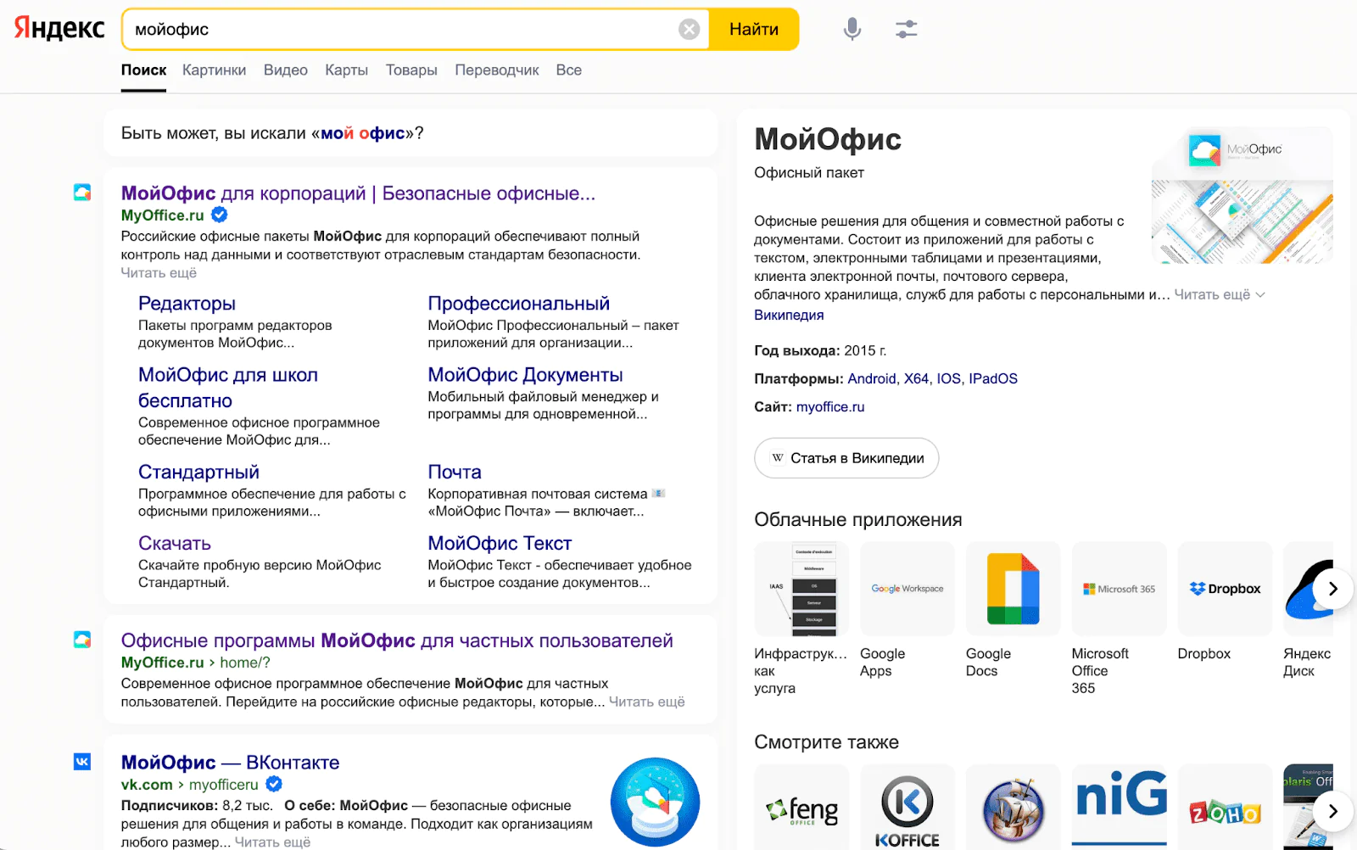Click the VK favicon icon
Viewport: 1357px width, 850px height.
pos(82,762)
